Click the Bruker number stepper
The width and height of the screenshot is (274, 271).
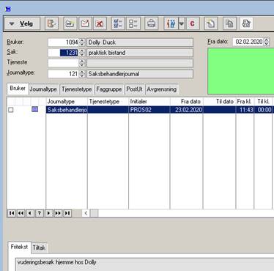(x=82, y=42)
